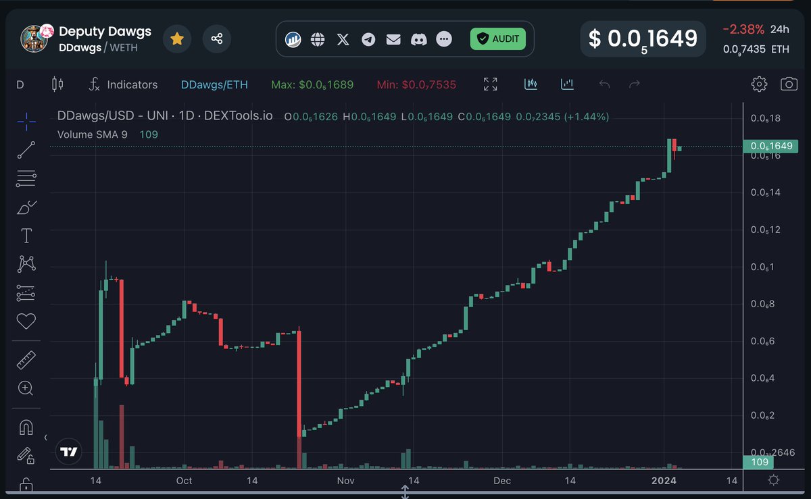Toggle magnet mode for drawings
The image size is (811, 499).
(26, 428)
